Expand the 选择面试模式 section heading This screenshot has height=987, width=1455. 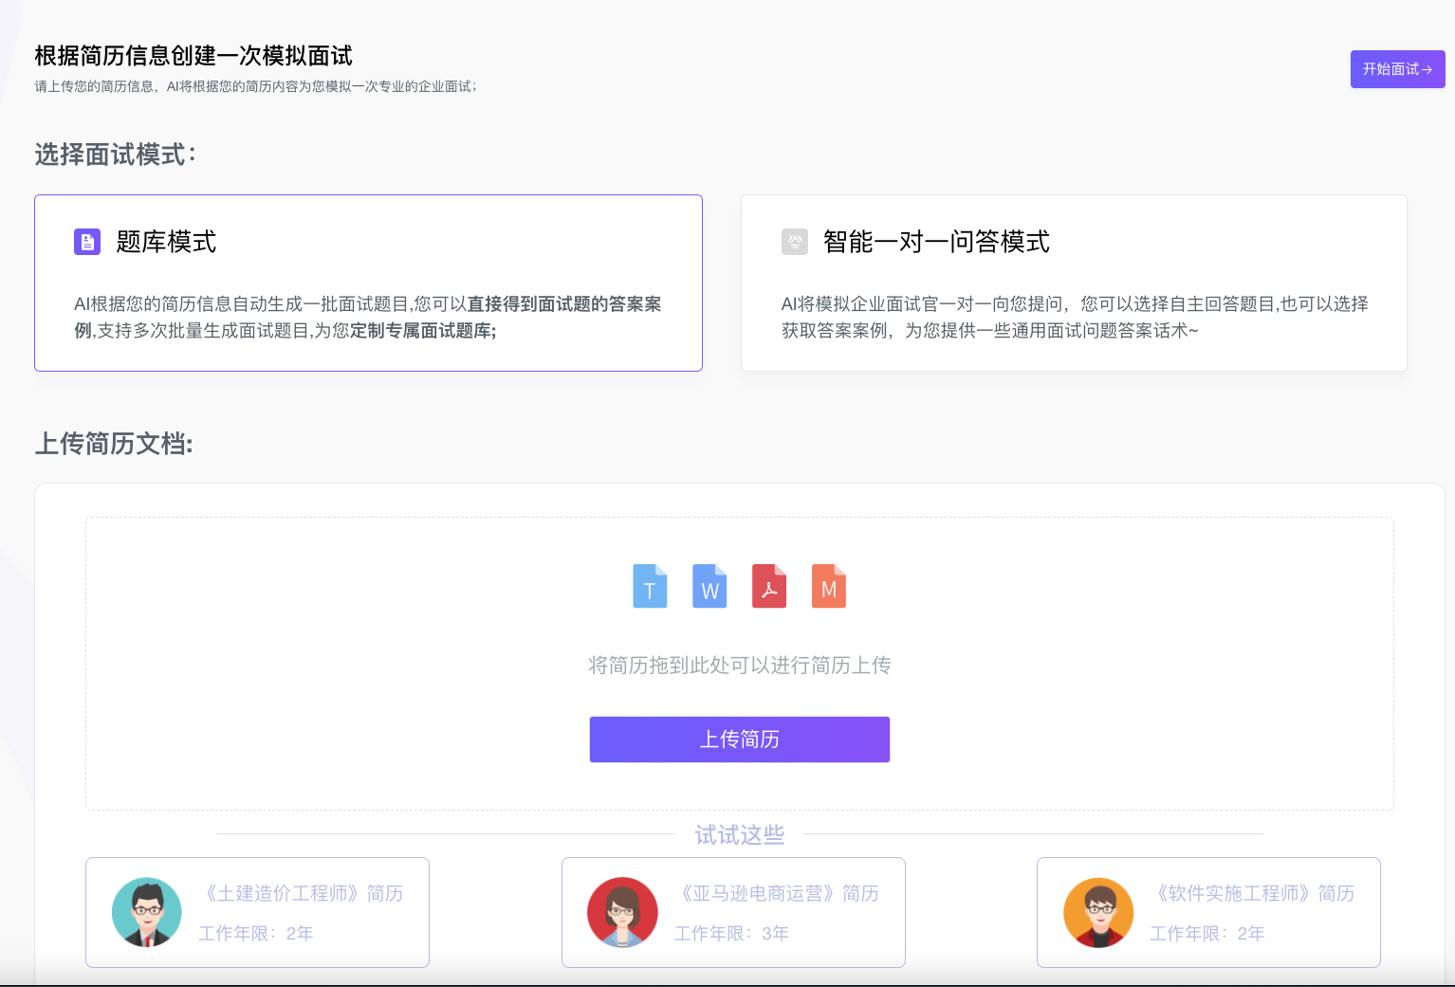(x=115, y=155)
